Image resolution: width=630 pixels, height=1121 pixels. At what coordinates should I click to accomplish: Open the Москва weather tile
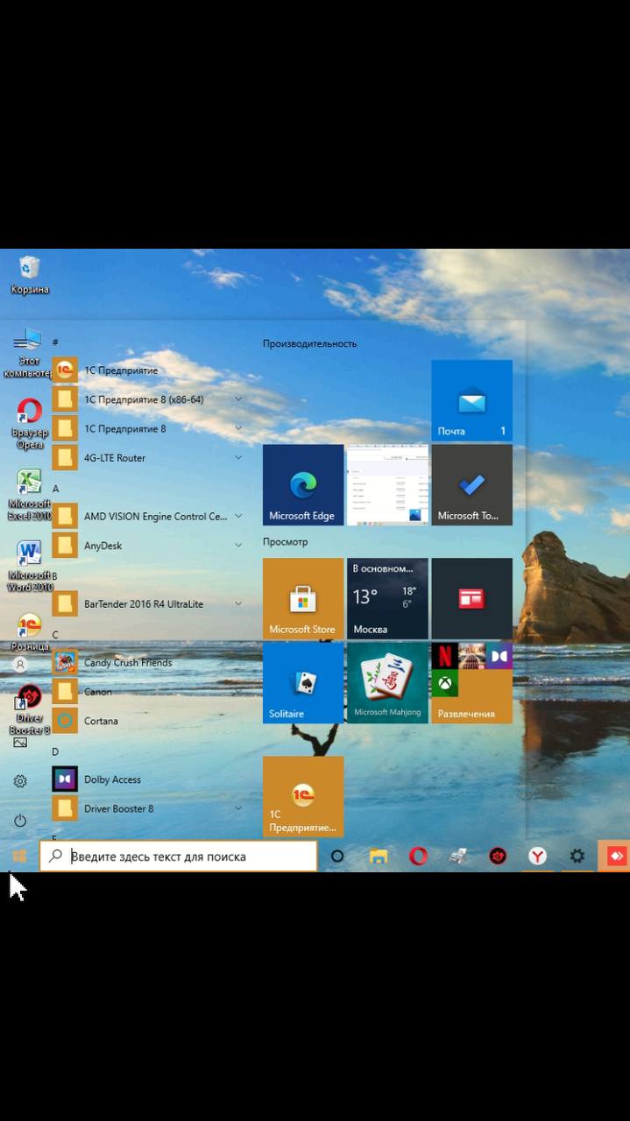point(387,599)
